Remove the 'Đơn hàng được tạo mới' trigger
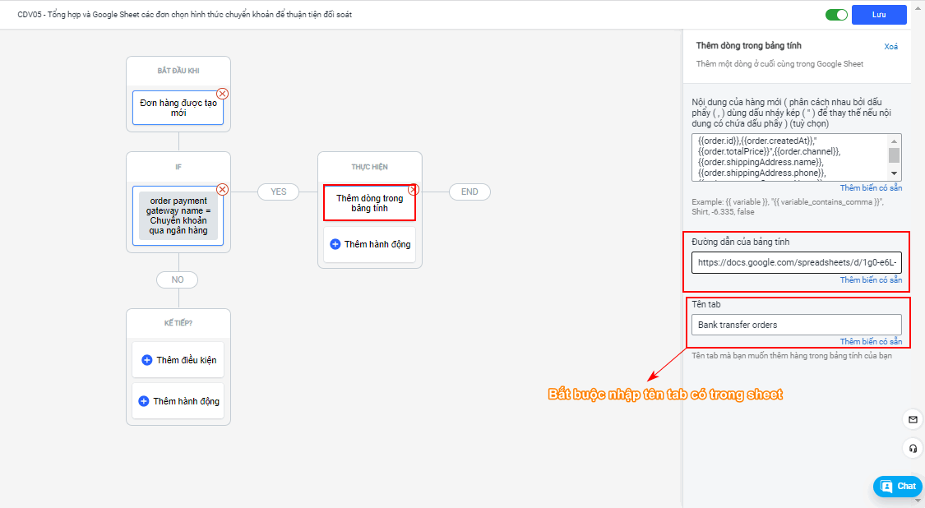This screenshot has width=925, height=508. (222, 94)
